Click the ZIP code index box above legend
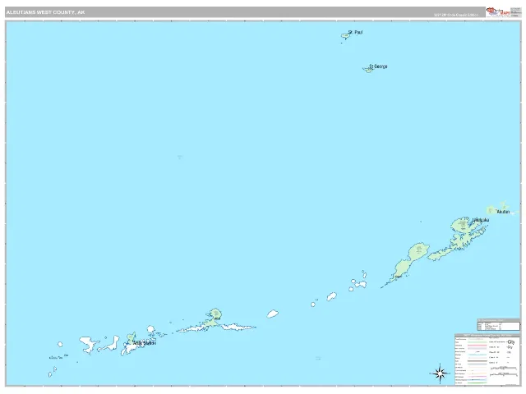This screenshot has height=394, width=526. [x=499, y=325]
